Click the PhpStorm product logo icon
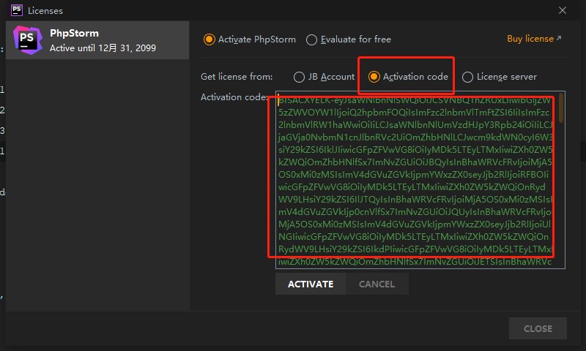This screenshot has width=586, height=351. (27, 40)
